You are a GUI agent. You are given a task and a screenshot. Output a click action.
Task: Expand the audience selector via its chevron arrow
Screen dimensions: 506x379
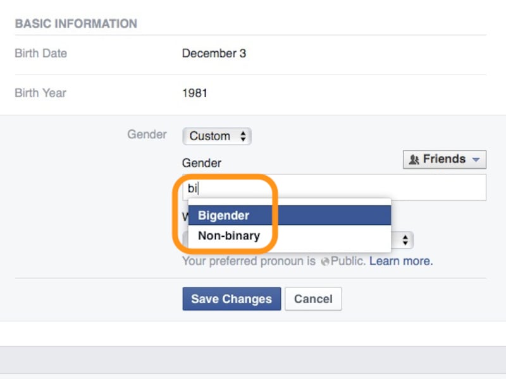[477, 159]
